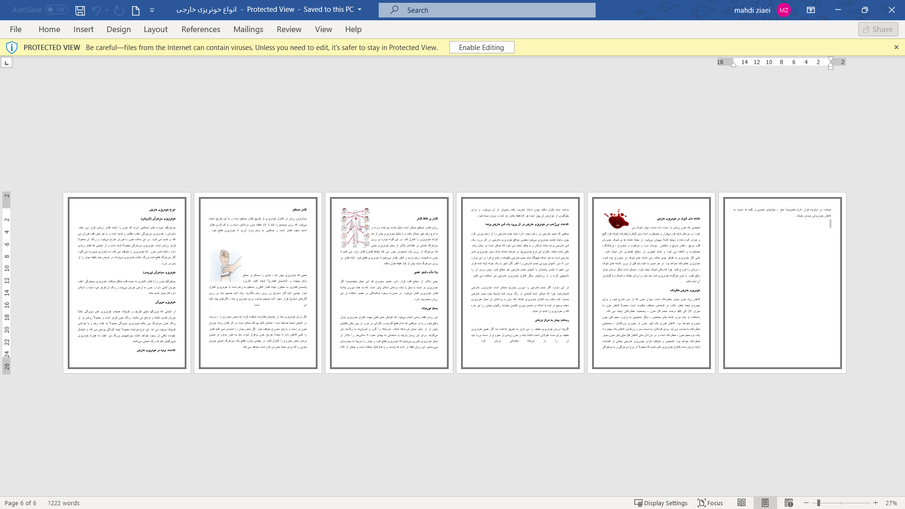Screen dimensions: 905x509
Task: Open the Layout tab
Action: (x=156, y=29)
